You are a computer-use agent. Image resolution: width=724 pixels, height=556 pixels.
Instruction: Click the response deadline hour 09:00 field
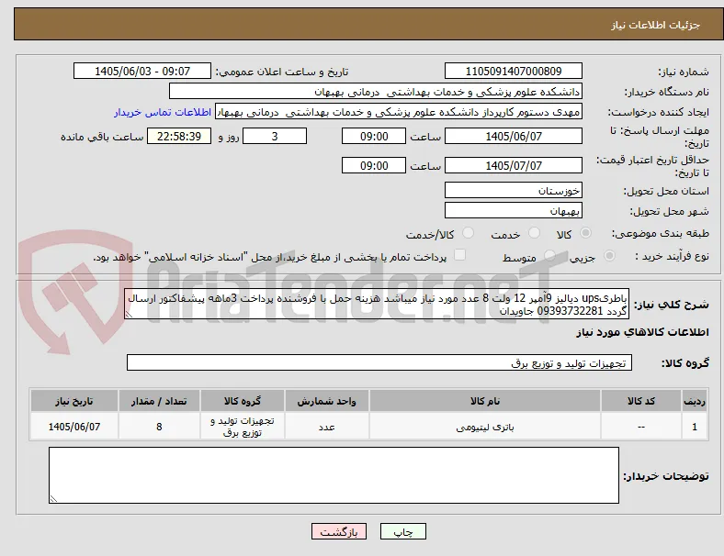(374, 136)
